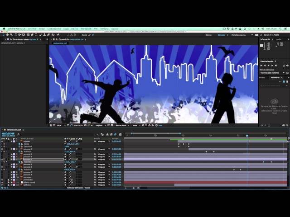Select the Rotation tool
This screenshot has height=217, width=290.
tap(16, 35)
